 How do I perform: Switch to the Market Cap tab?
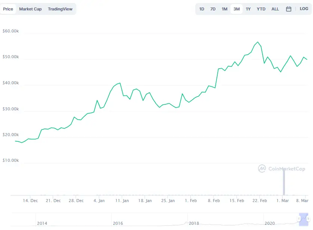point(30,9)
